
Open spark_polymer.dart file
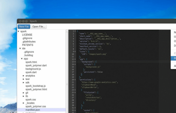36,66
